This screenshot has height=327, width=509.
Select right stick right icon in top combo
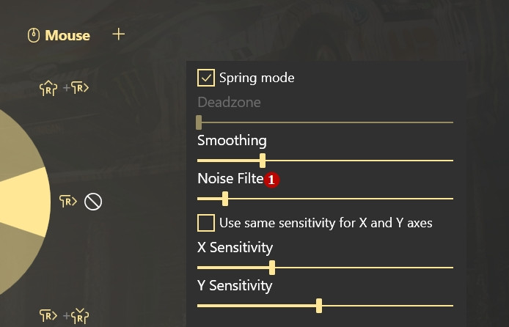pyautogui.click(x=80, y=87)
